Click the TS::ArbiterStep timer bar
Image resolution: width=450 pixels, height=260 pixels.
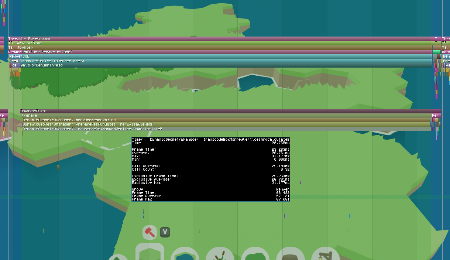[219, 43]
